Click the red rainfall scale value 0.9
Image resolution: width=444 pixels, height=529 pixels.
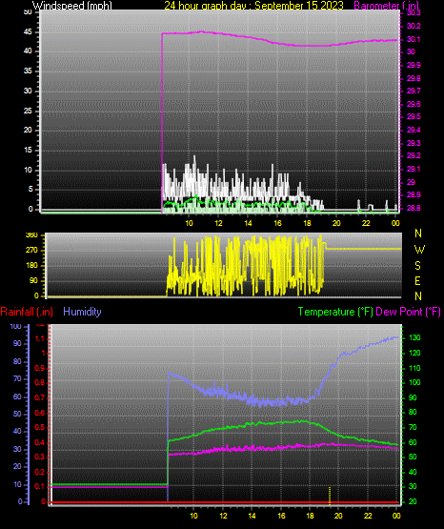click(40, 368)
